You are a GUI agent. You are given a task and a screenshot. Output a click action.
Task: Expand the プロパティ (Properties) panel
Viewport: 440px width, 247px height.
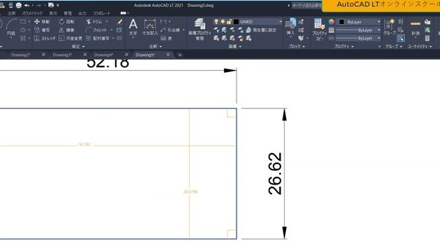coord(344,47)
